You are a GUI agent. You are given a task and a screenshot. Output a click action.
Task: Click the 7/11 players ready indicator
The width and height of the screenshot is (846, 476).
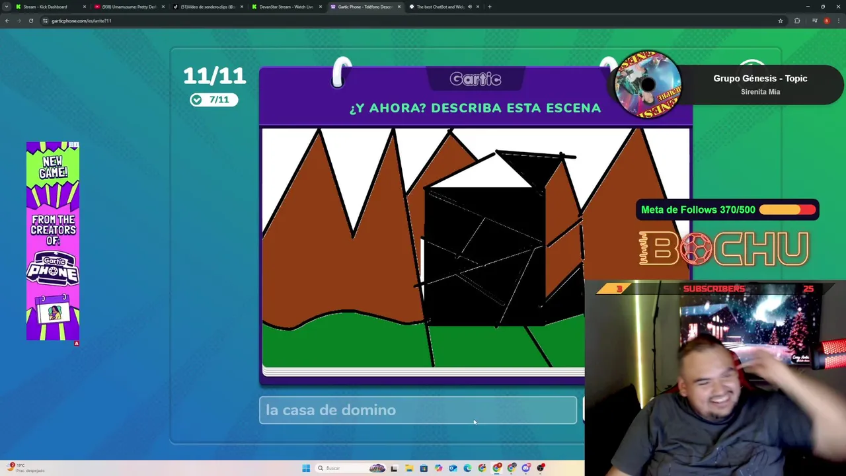213,99
